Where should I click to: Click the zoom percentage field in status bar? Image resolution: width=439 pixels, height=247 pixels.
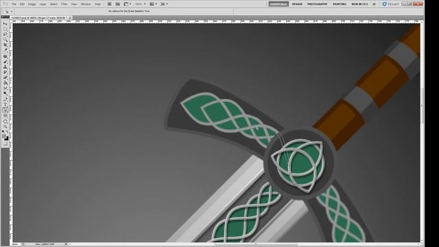(x=16, y=244)
